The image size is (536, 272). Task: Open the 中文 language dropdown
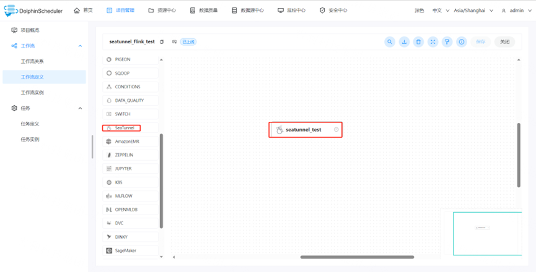pyautogui.click(x=441, y=11)
